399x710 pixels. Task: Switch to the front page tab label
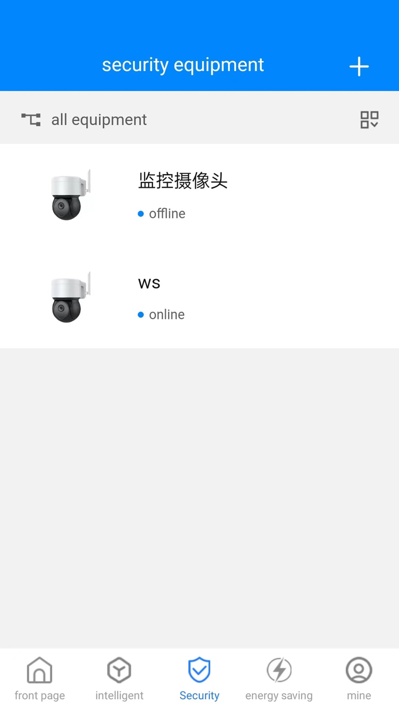coord(40,696)
